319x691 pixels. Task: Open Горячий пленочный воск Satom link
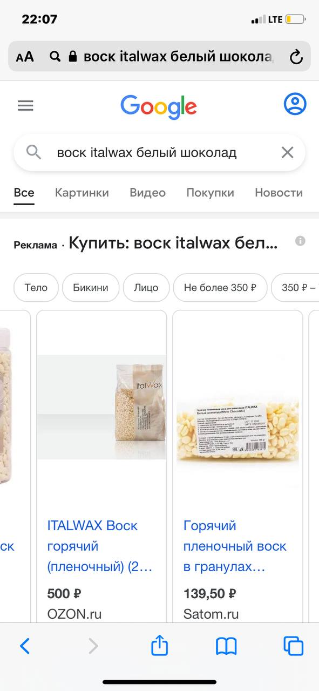pyautogui.click(x=235, y=546)
